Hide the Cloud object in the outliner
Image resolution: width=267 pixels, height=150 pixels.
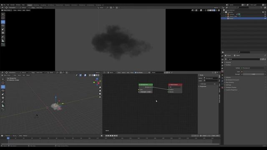(x=265, y=16)
